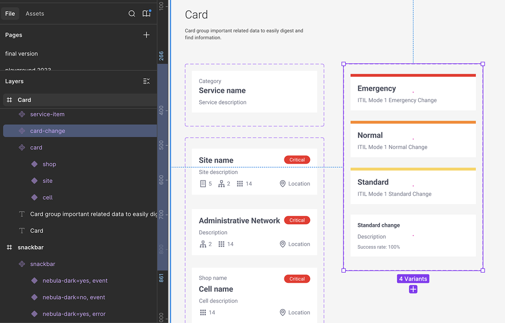Click the Card frame icon in layers
This screenshot has height=323, width=505.
pyautogui.click(x=9, y=100)
